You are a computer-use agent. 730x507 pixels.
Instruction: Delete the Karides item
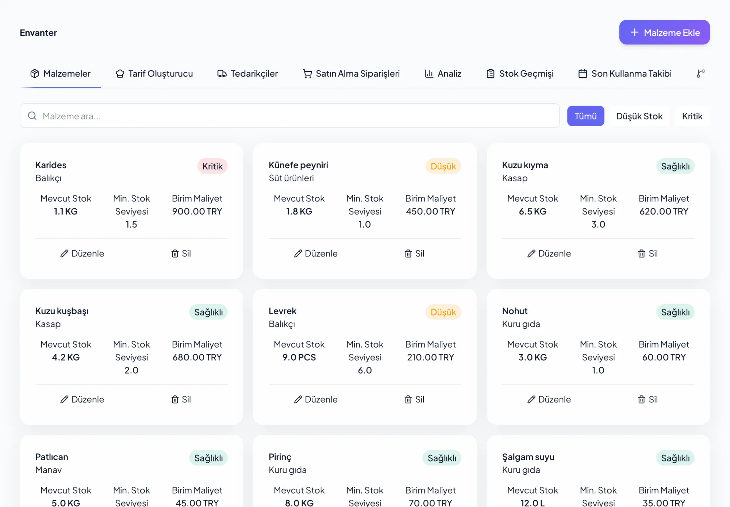(x=181, y=253)
